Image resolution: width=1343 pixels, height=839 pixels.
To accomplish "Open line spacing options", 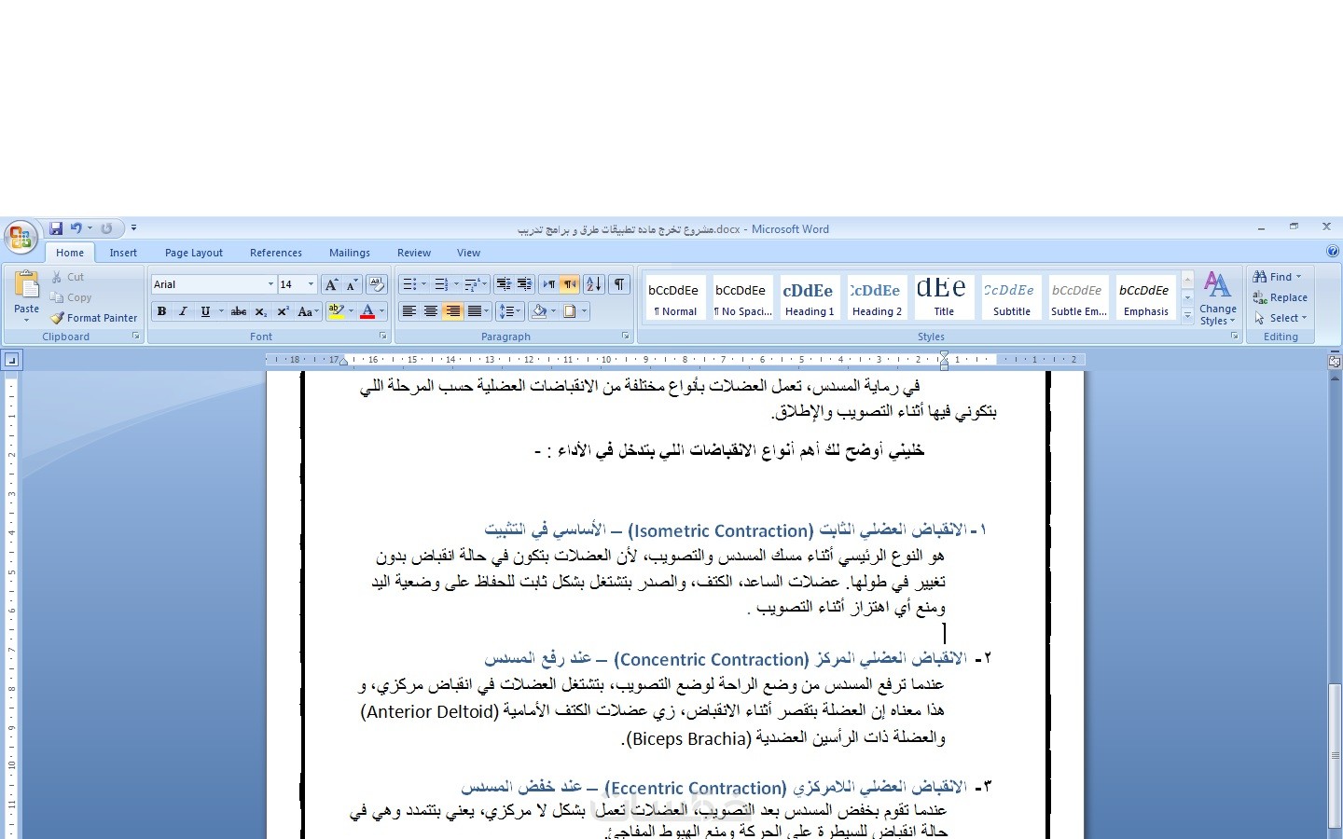I will tap(509, 311).
